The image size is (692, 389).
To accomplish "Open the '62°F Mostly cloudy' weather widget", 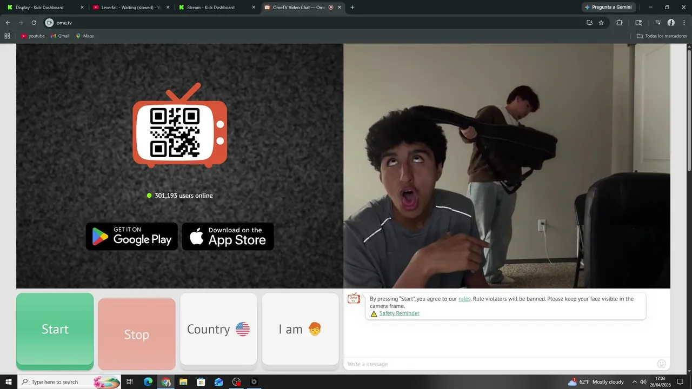I will (x=595, y=382).
